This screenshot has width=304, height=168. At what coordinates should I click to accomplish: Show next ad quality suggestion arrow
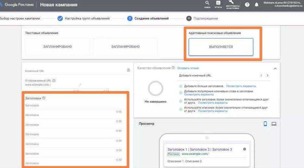(267, 76)
